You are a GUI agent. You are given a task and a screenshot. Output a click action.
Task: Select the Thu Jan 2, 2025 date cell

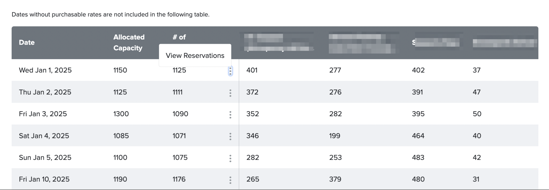click(45, 92)
